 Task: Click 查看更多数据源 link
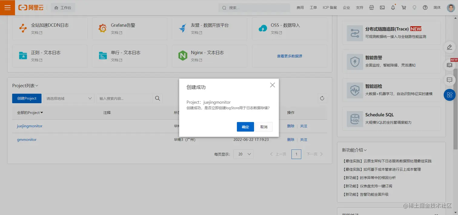point(289,56)
